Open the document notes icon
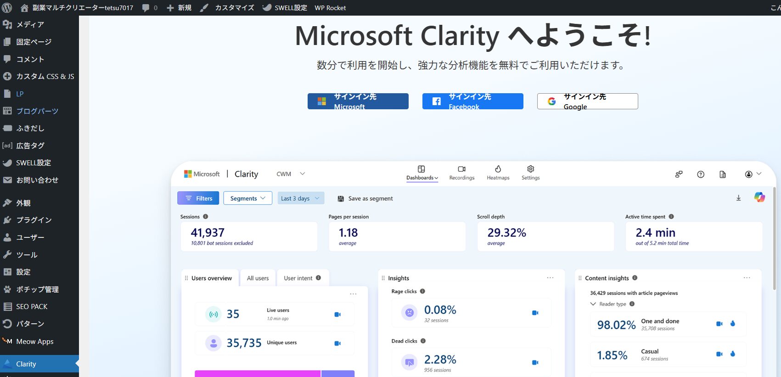Viewport: 781px width, 377px height. tap(723, 174)
